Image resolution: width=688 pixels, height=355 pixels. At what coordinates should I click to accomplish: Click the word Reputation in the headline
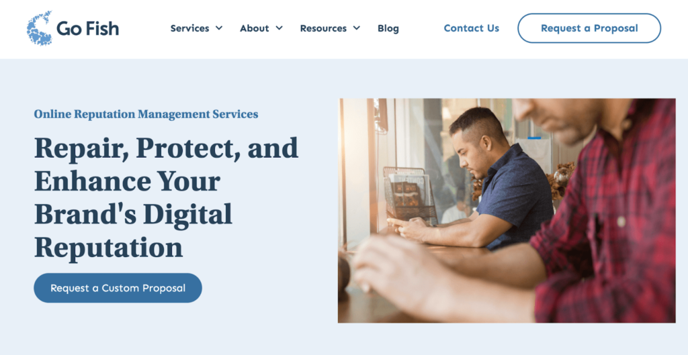click(108, 247)
